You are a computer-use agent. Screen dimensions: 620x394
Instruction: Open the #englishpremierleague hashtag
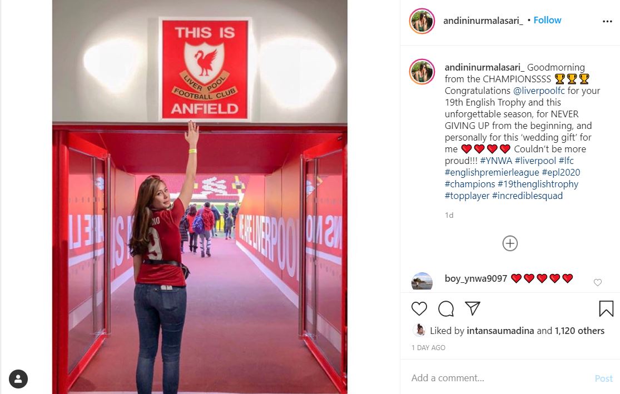(492, 172)
